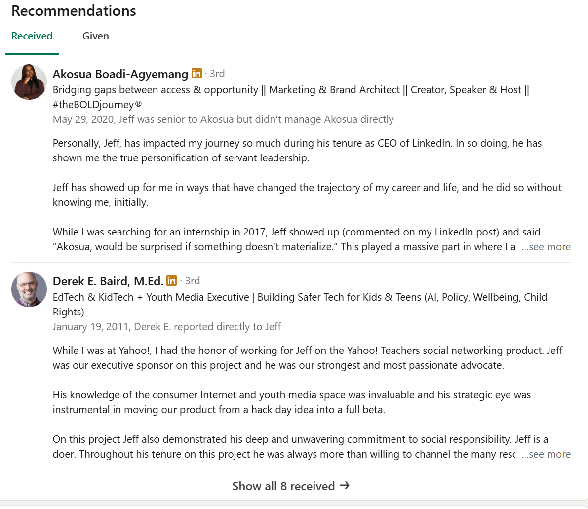The width and height of the screenshot is (588, 509).
Task: Click Derek's EdTech & KidTech headline
Action: coord(300,304)
